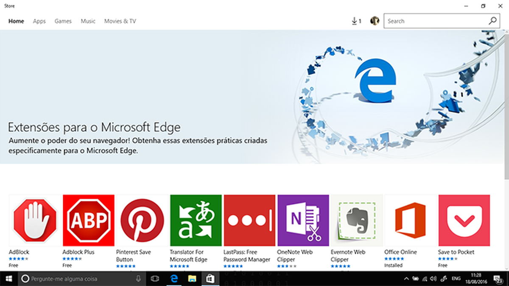Click the user profile avatar

(374, 20)
